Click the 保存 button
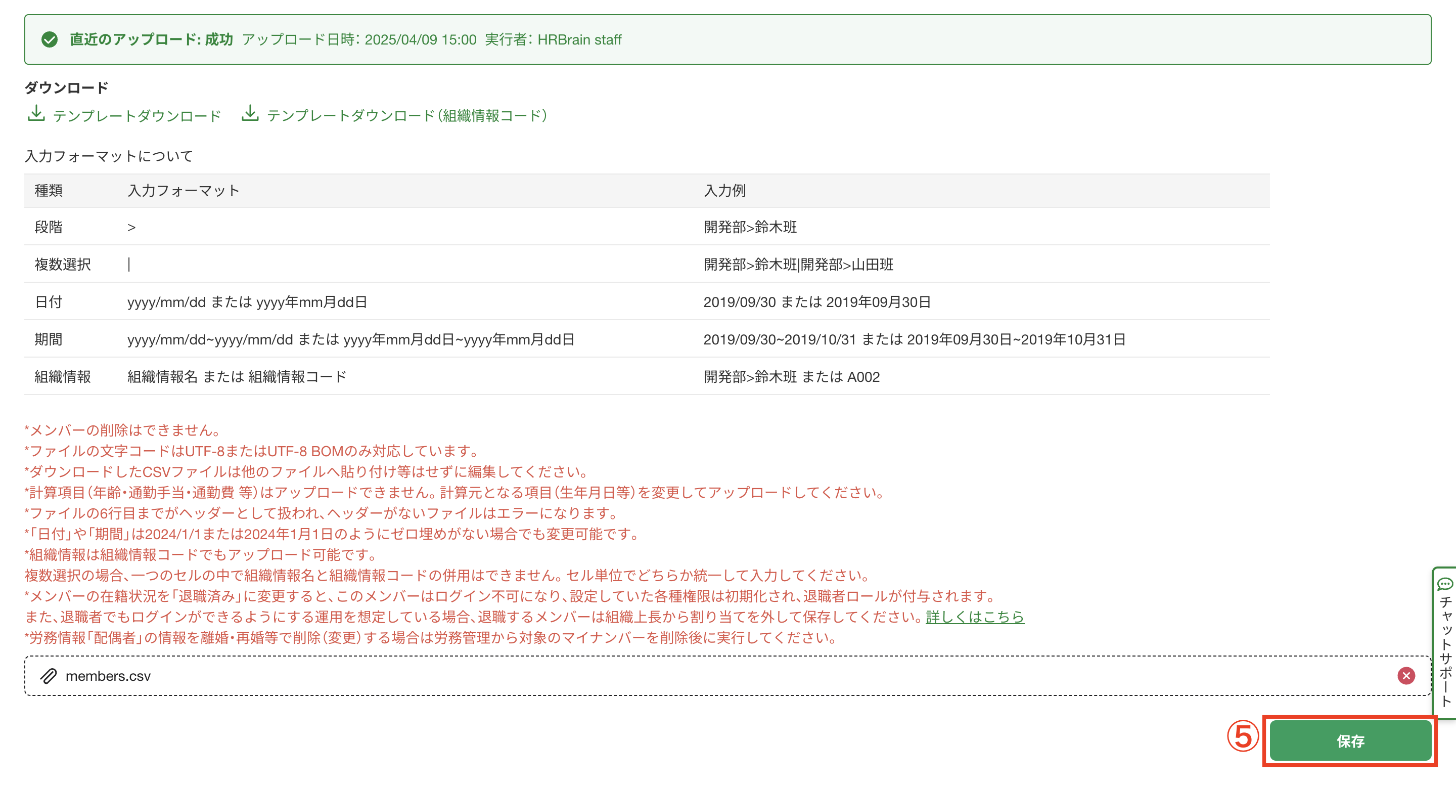The image size is (1456, 785). click(x=1350, y=741)
